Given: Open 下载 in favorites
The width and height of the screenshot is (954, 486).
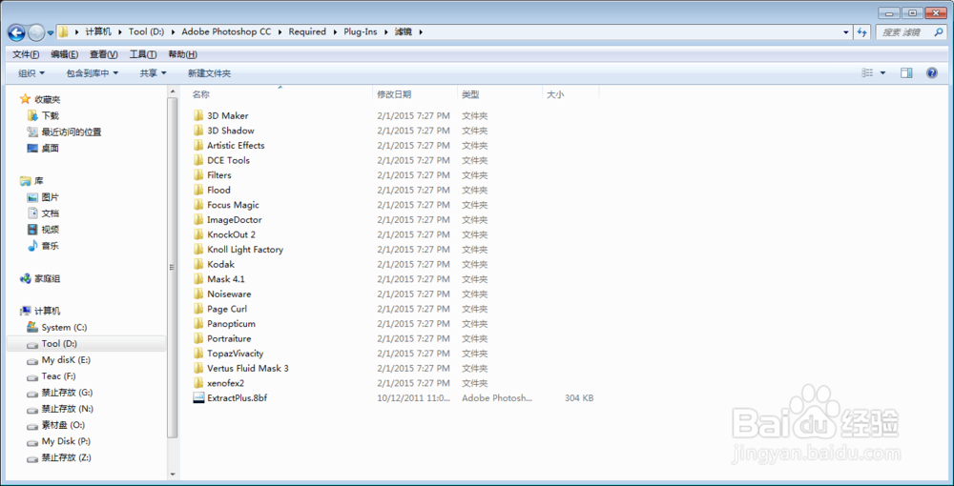Looking at the screenshot, I should [x=43, y=115].
